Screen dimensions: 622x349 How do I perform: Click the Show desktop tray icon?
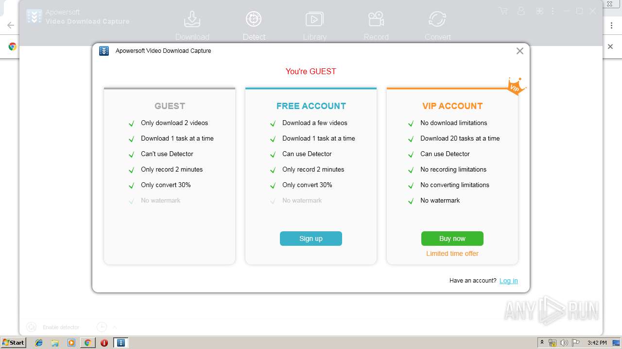617,343
